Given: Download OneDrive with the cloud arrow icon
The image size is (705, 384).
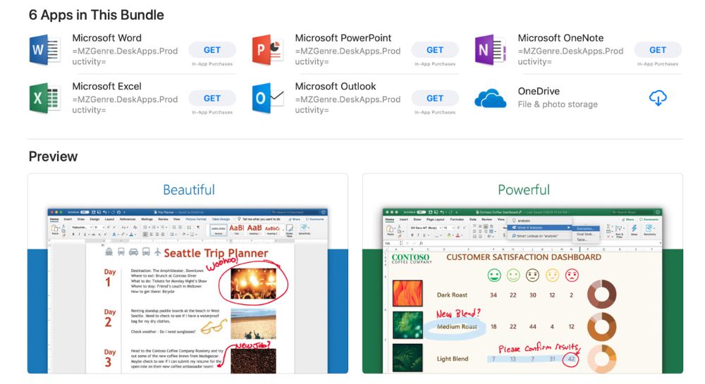Looking at the screenshot, I should pyautogui.click(x=658, y=97).
